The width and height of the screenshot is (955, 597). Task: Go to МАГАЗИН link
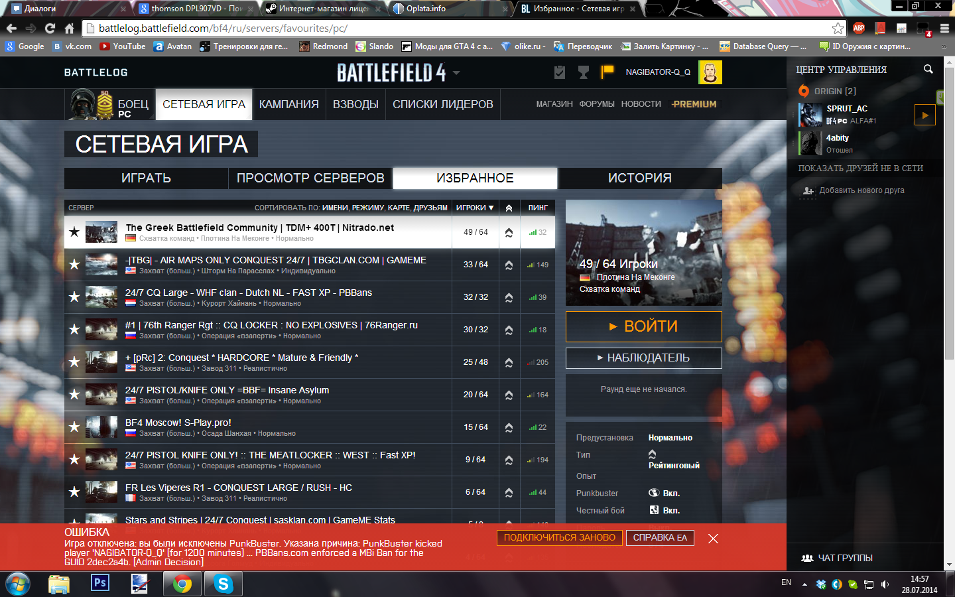(x=554, y=104)
